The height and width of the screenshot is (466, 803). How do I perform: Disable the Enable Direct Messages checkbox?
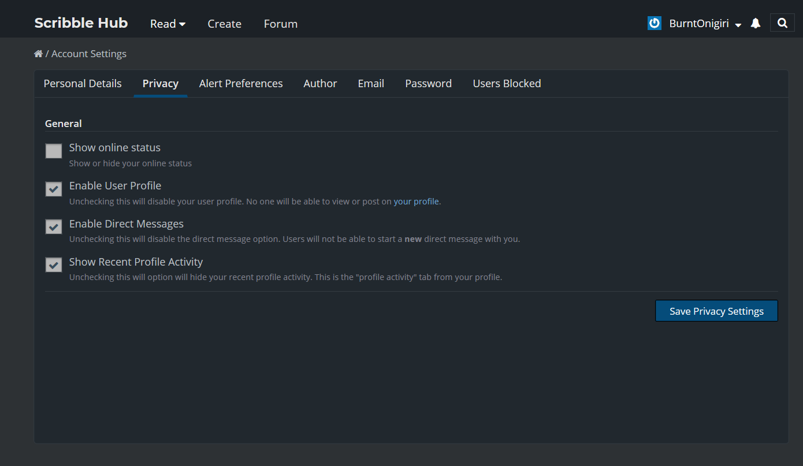click(54, 228)
